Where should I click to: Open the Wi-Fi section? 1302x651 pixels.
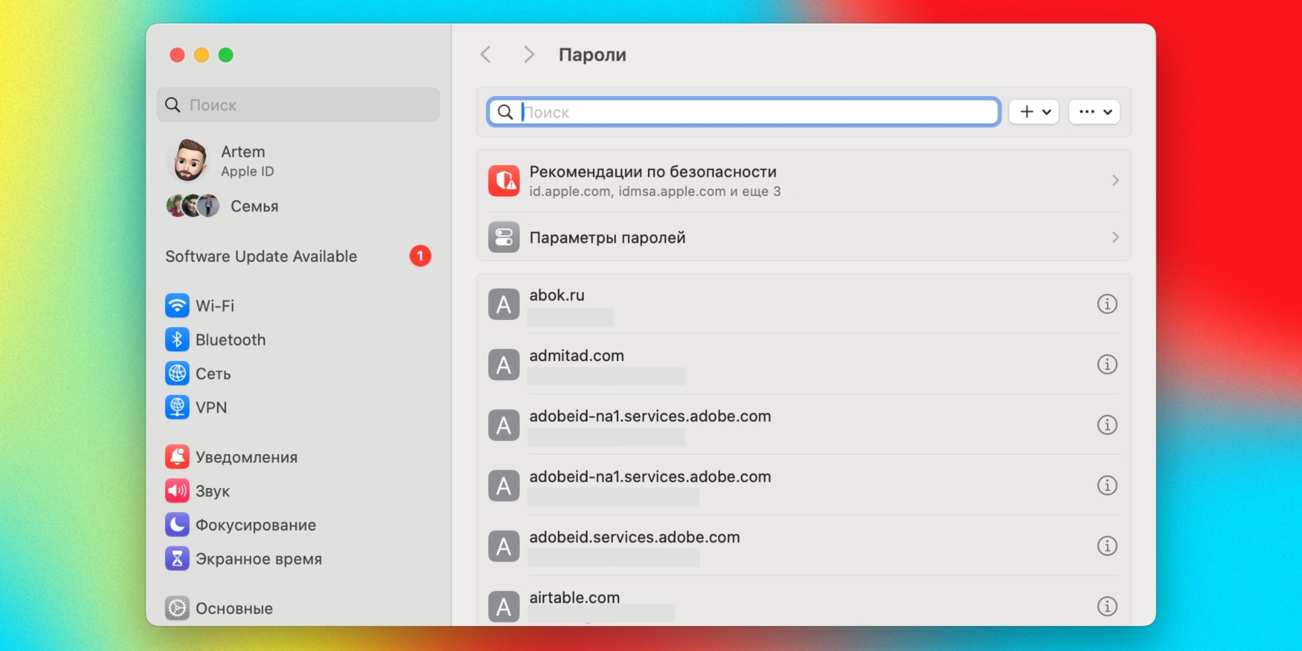pyautogui.click(x=298, y=306)
